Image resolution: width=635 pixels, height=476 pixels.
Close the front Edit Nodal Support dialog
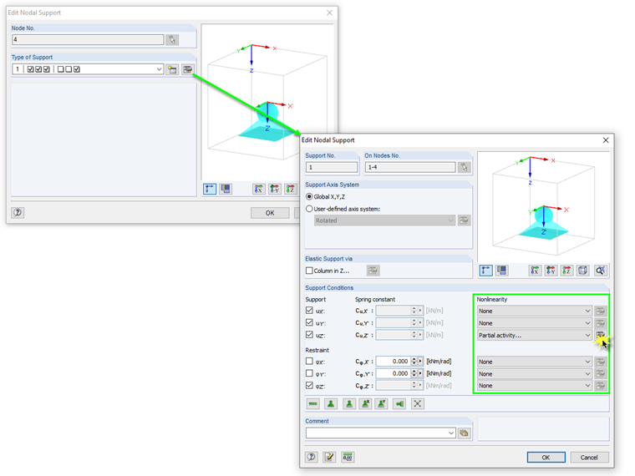click(x=606, y=140)
